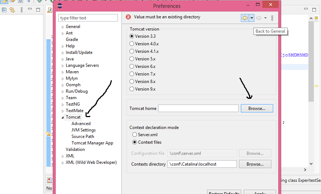Click editor scrollbar up arrow
321x194 pixels.
pyautogui.click(x=311, y=18)
